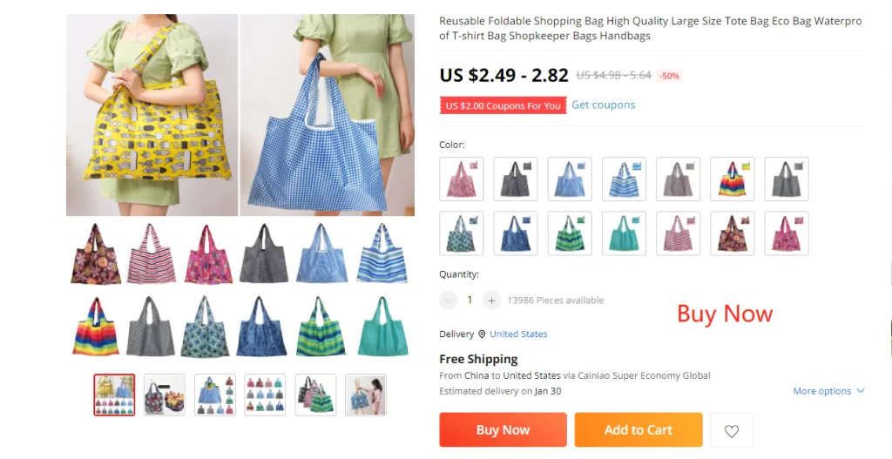Click the Add to Cart button

tap(639, 430)
